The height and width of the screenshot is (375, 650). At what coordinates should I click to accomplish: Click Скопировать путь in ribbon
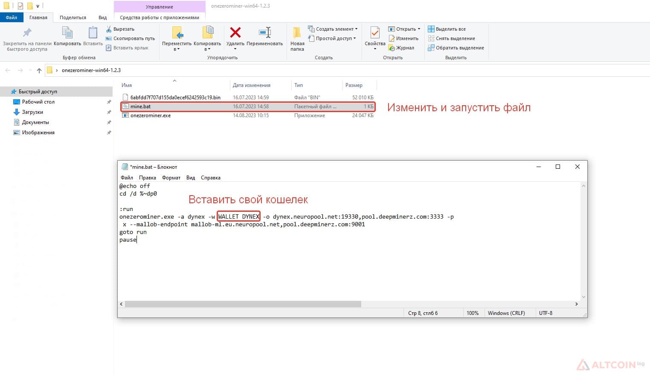coord(131,38)
